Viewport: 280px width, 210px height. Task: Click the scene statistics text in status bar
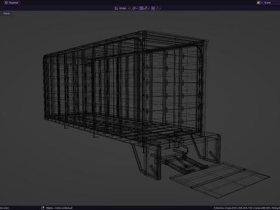tap(247, 208)
